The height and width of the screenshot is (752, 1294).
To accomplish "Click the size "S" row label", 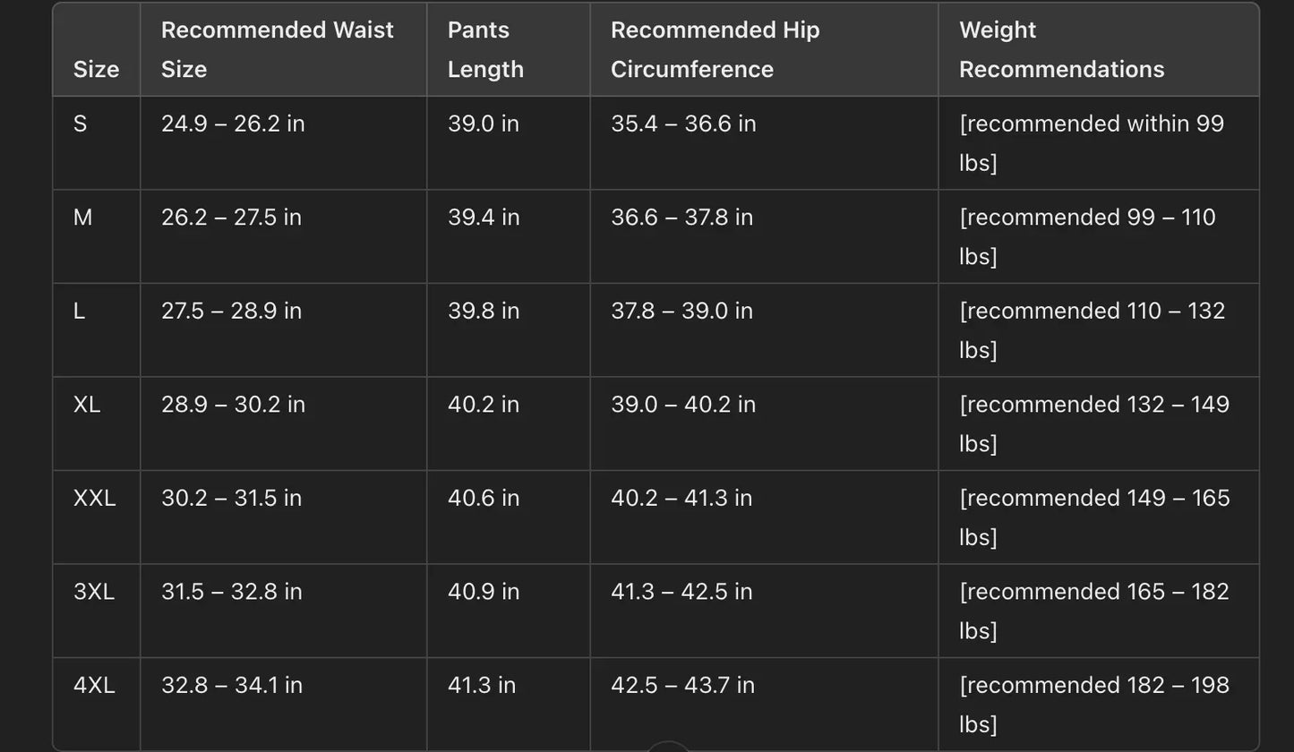I will pos(81,124).
